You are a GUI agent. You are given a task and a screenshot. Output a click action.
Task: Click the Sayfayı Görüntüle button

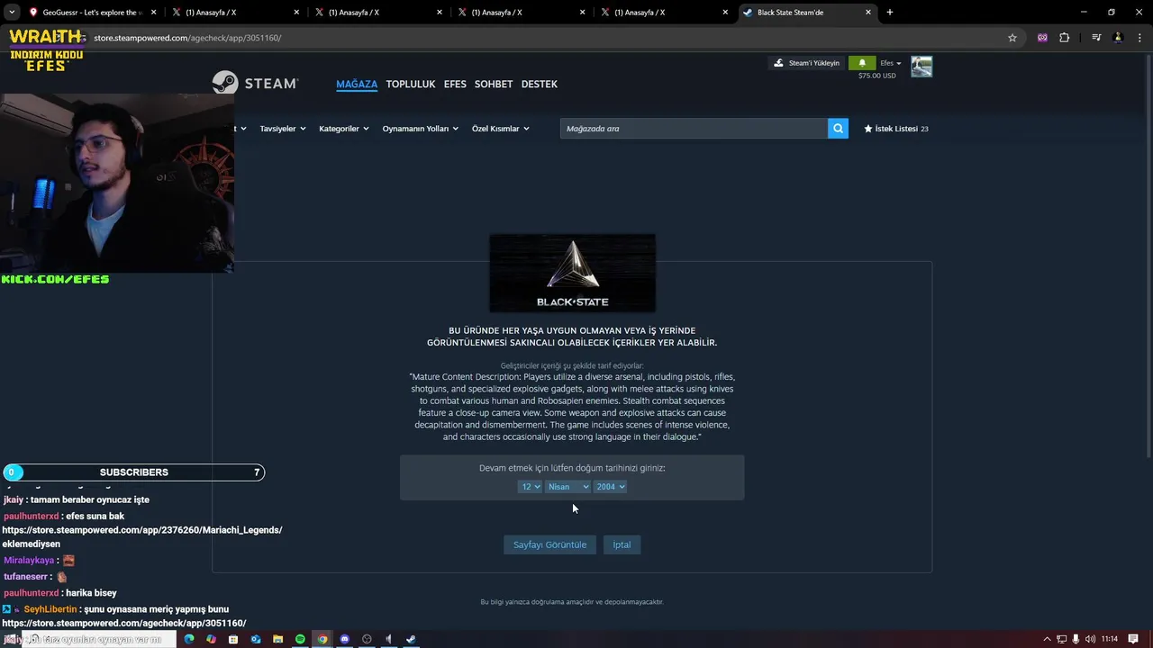pos(549,544)
